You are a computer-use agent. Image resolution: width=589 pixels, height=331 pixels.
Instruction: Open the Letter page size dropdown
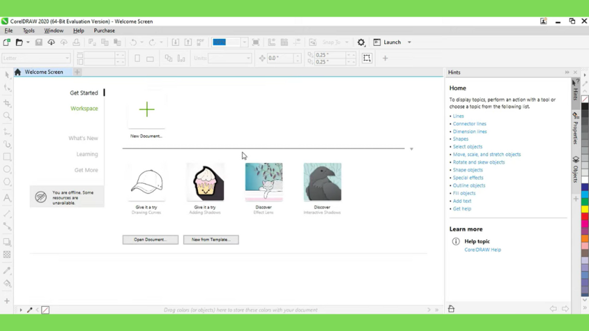pos(67,58)
